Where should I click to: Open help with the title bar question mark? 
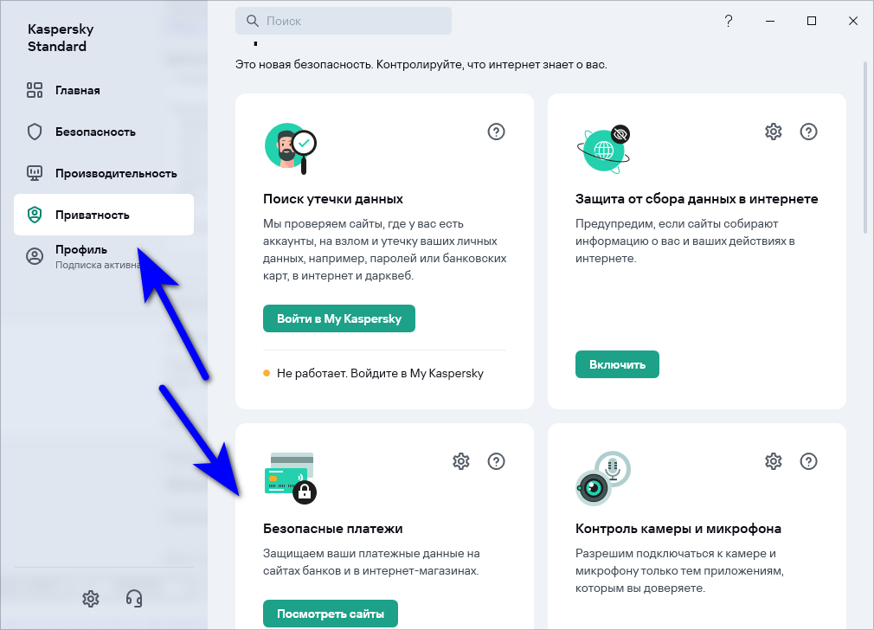tap(729, 21)
